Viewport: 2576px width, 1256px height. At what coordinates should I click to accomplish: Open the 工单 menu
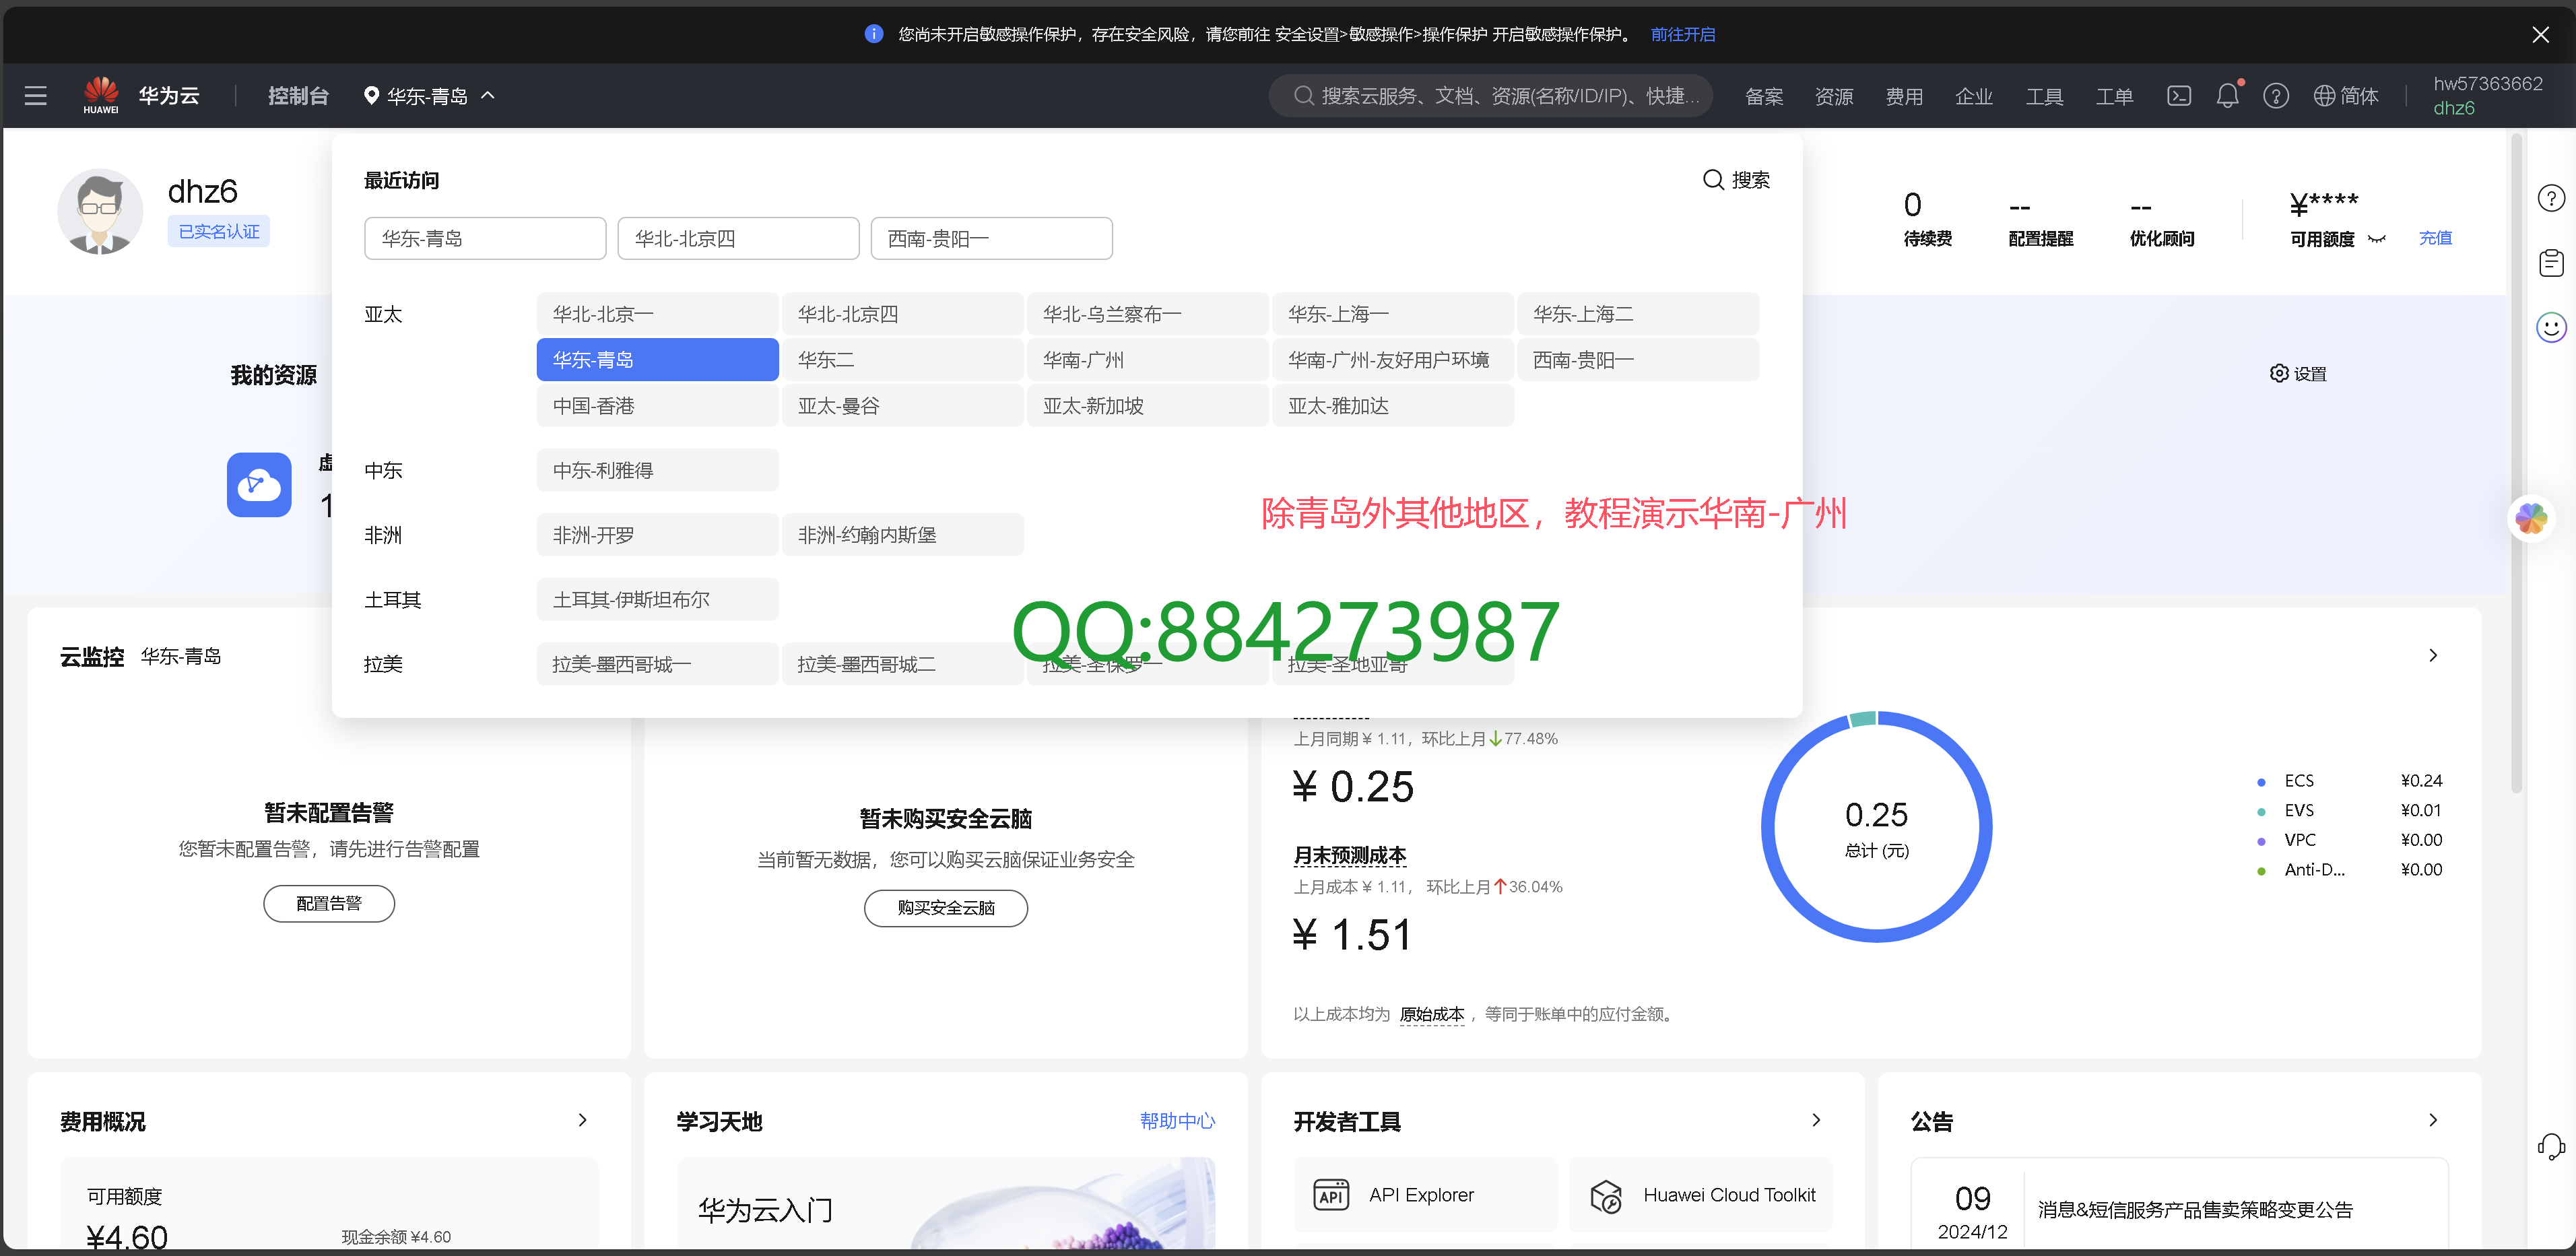pyautogui.click(x=2114, y=96)
